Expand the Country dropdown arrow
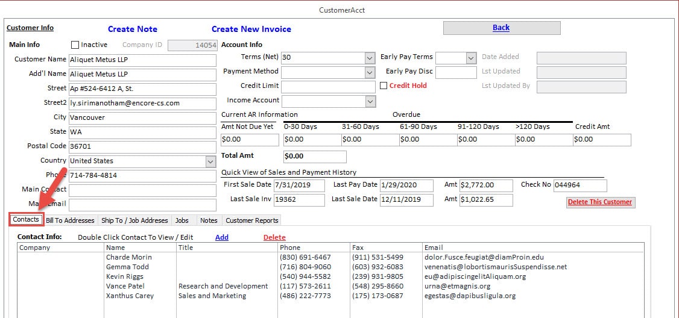This screenshot has height=318, width=679. click(x=210, y=162)
